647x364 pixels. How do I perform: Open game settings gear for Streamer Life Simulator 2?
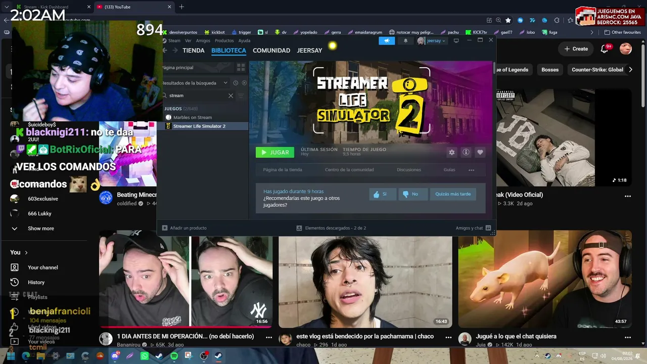pyautogui.click(x=452, y=152)
